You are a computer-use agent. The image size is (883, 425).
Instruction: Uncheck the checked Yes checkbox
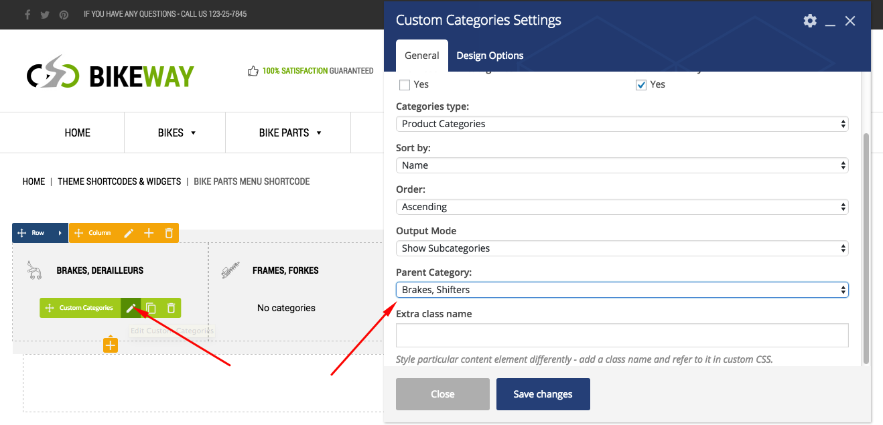click(641, 85)
